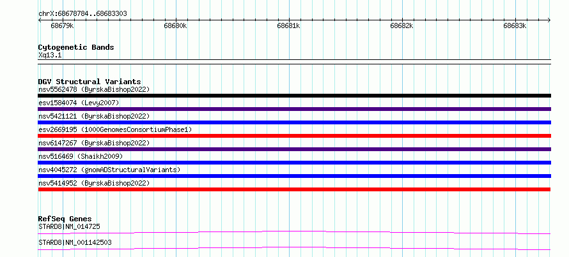This screenshot has width=569, height=257.
Task: Click the left arrowhead of the ruler
Action: pyautogui.click(x=40, y=20)
